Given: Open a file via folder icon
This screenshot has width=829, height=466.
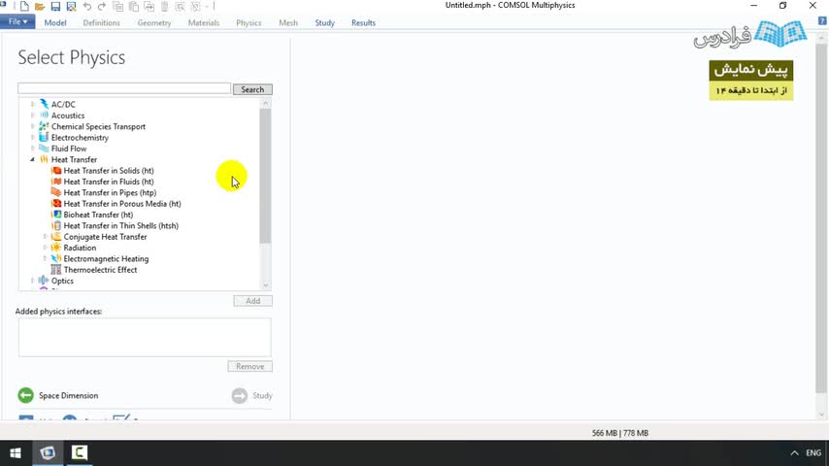Looking at the screenshot, I should point(40,7).
